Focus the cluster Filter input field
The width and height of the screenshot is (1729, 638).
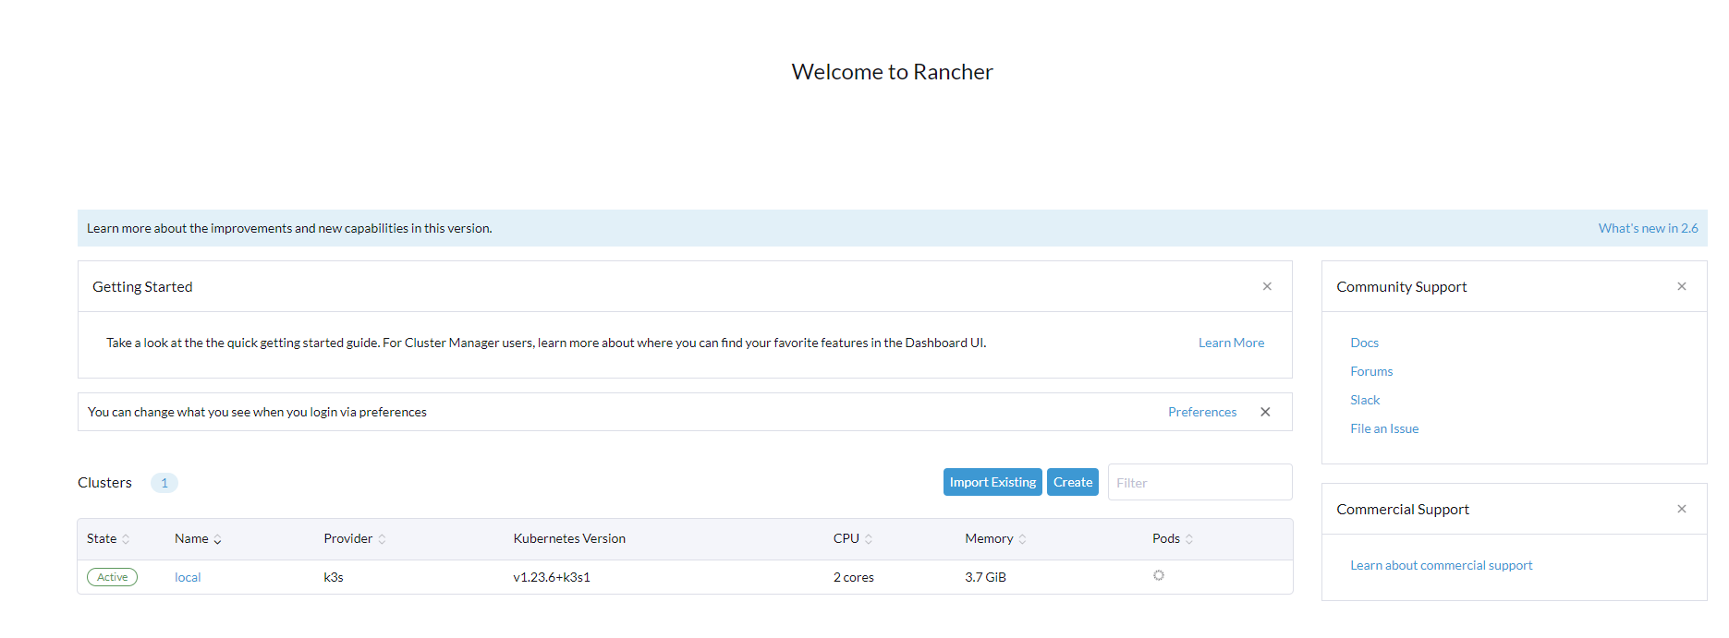pos(1199,482)
